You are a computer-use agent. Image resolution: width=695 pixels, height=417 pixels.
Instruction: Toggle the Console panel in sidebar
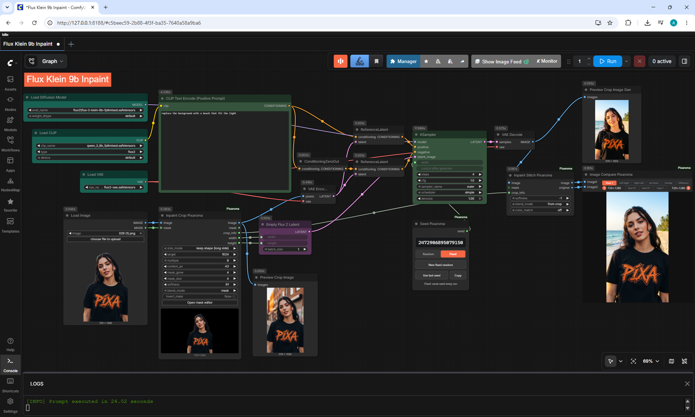coord(10,365)
